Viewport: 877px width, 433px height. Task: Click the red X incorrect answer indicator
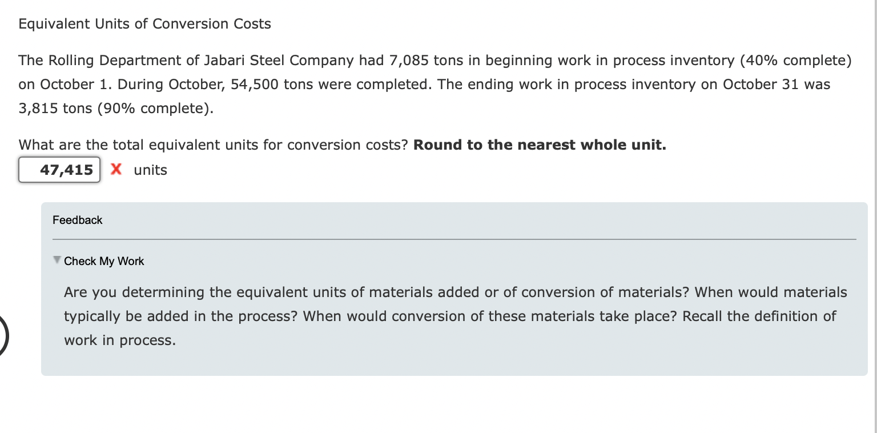116,170
